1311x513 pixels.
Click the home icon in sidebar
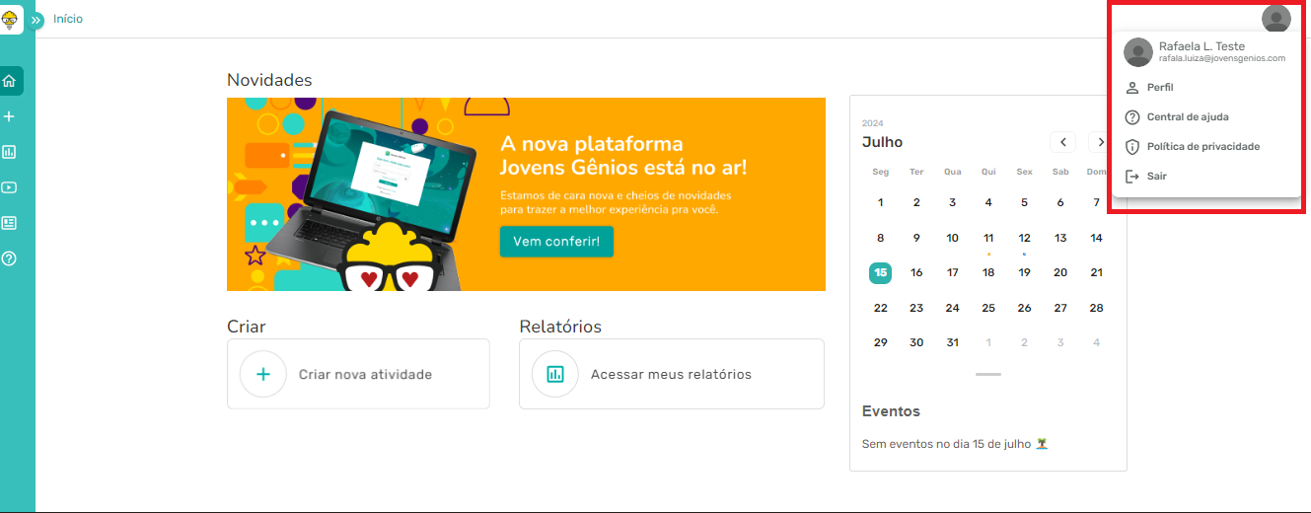pyautogui.click(x=10, y=81)
